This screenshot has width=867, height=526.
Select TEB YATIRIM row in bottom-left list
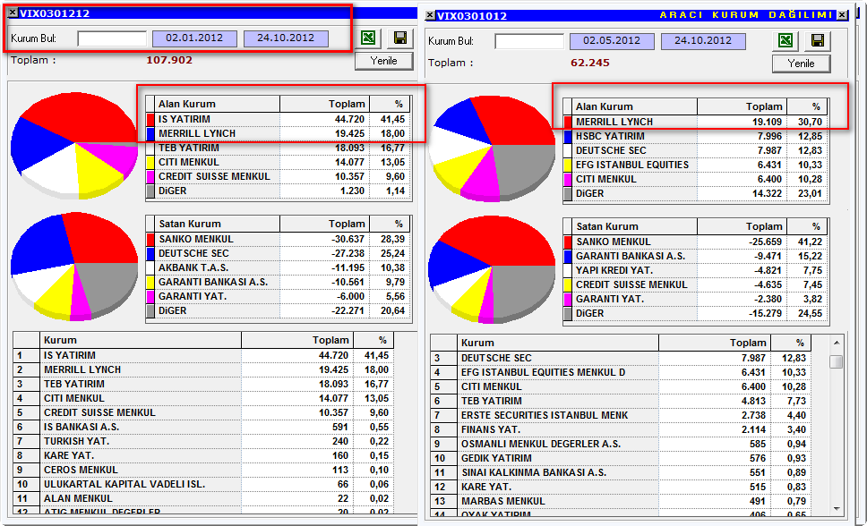click(203, 384)
